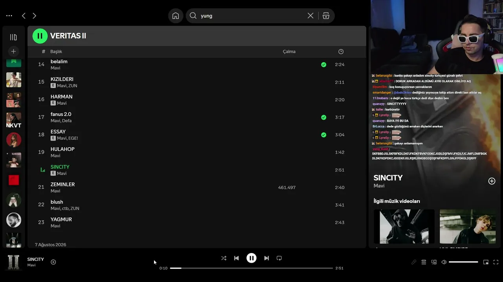Toggle shuffle playback
This screenshot has height=282, width=503.
tap(224, 258)
